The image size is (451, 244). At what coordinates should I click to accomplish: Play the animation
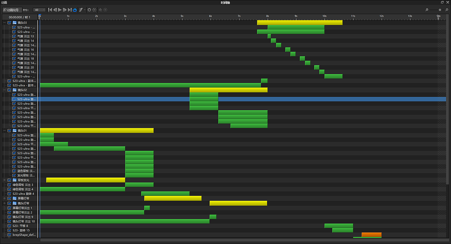tap(60, 10)
